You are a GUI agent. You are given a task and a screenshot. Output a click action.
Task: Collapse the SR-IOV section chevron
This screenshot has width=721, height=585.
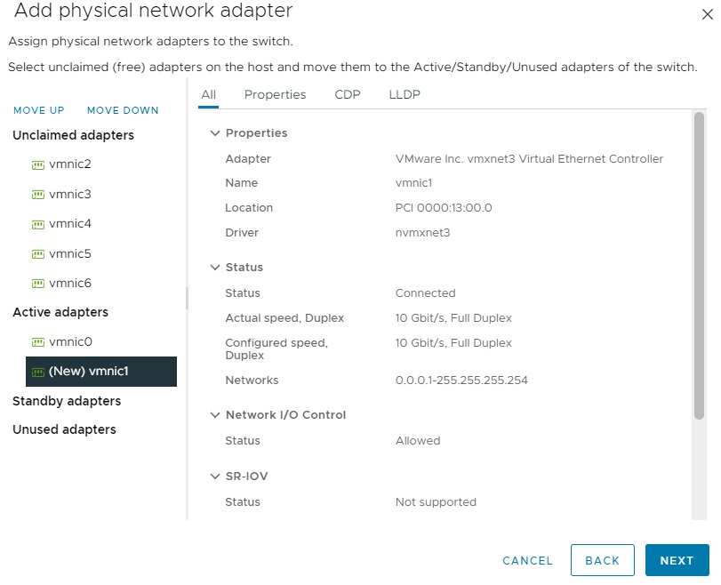coord(214,477)
